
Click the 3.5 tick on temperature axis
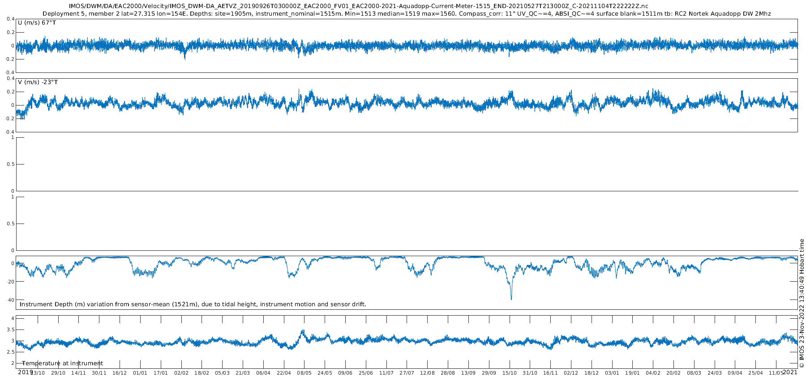click(10, 330)
